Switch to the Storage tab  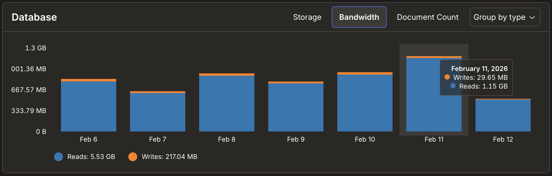[307, 17]
